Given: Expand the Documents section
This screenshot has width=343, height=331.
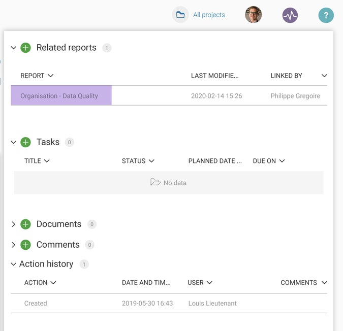Looking at the screenshot, I should (x=14, y=224).
